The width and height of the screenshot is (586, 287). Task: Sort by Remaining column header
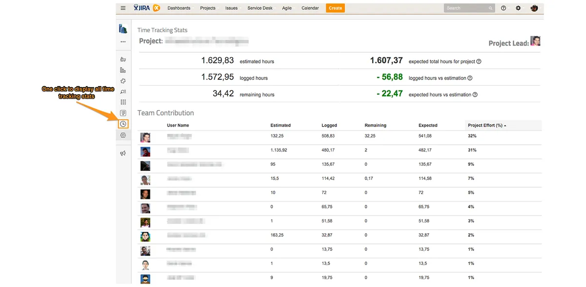(376, 126)
